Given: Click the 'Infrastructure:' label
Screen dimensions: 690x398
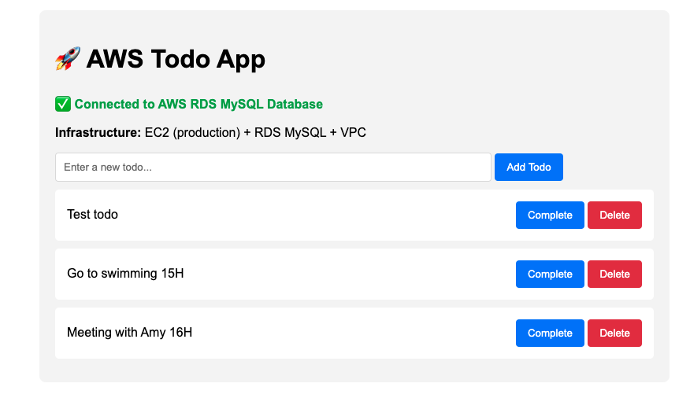Looking at the screenshot, I should click(x=98, y=132).
